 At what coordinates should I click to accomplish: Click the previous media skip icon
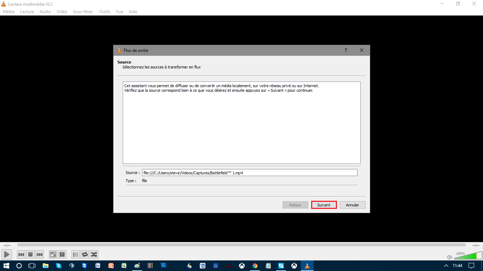pyautogui.click(x=21, y=254)
